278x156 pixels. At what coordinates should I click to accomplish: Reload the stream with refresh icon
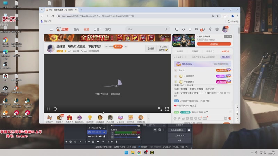coord(55,109)
